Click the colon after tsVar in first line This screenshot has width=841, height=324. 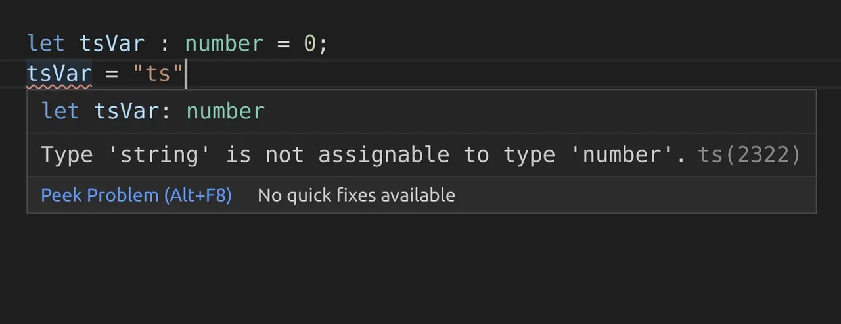click(165, 44)
